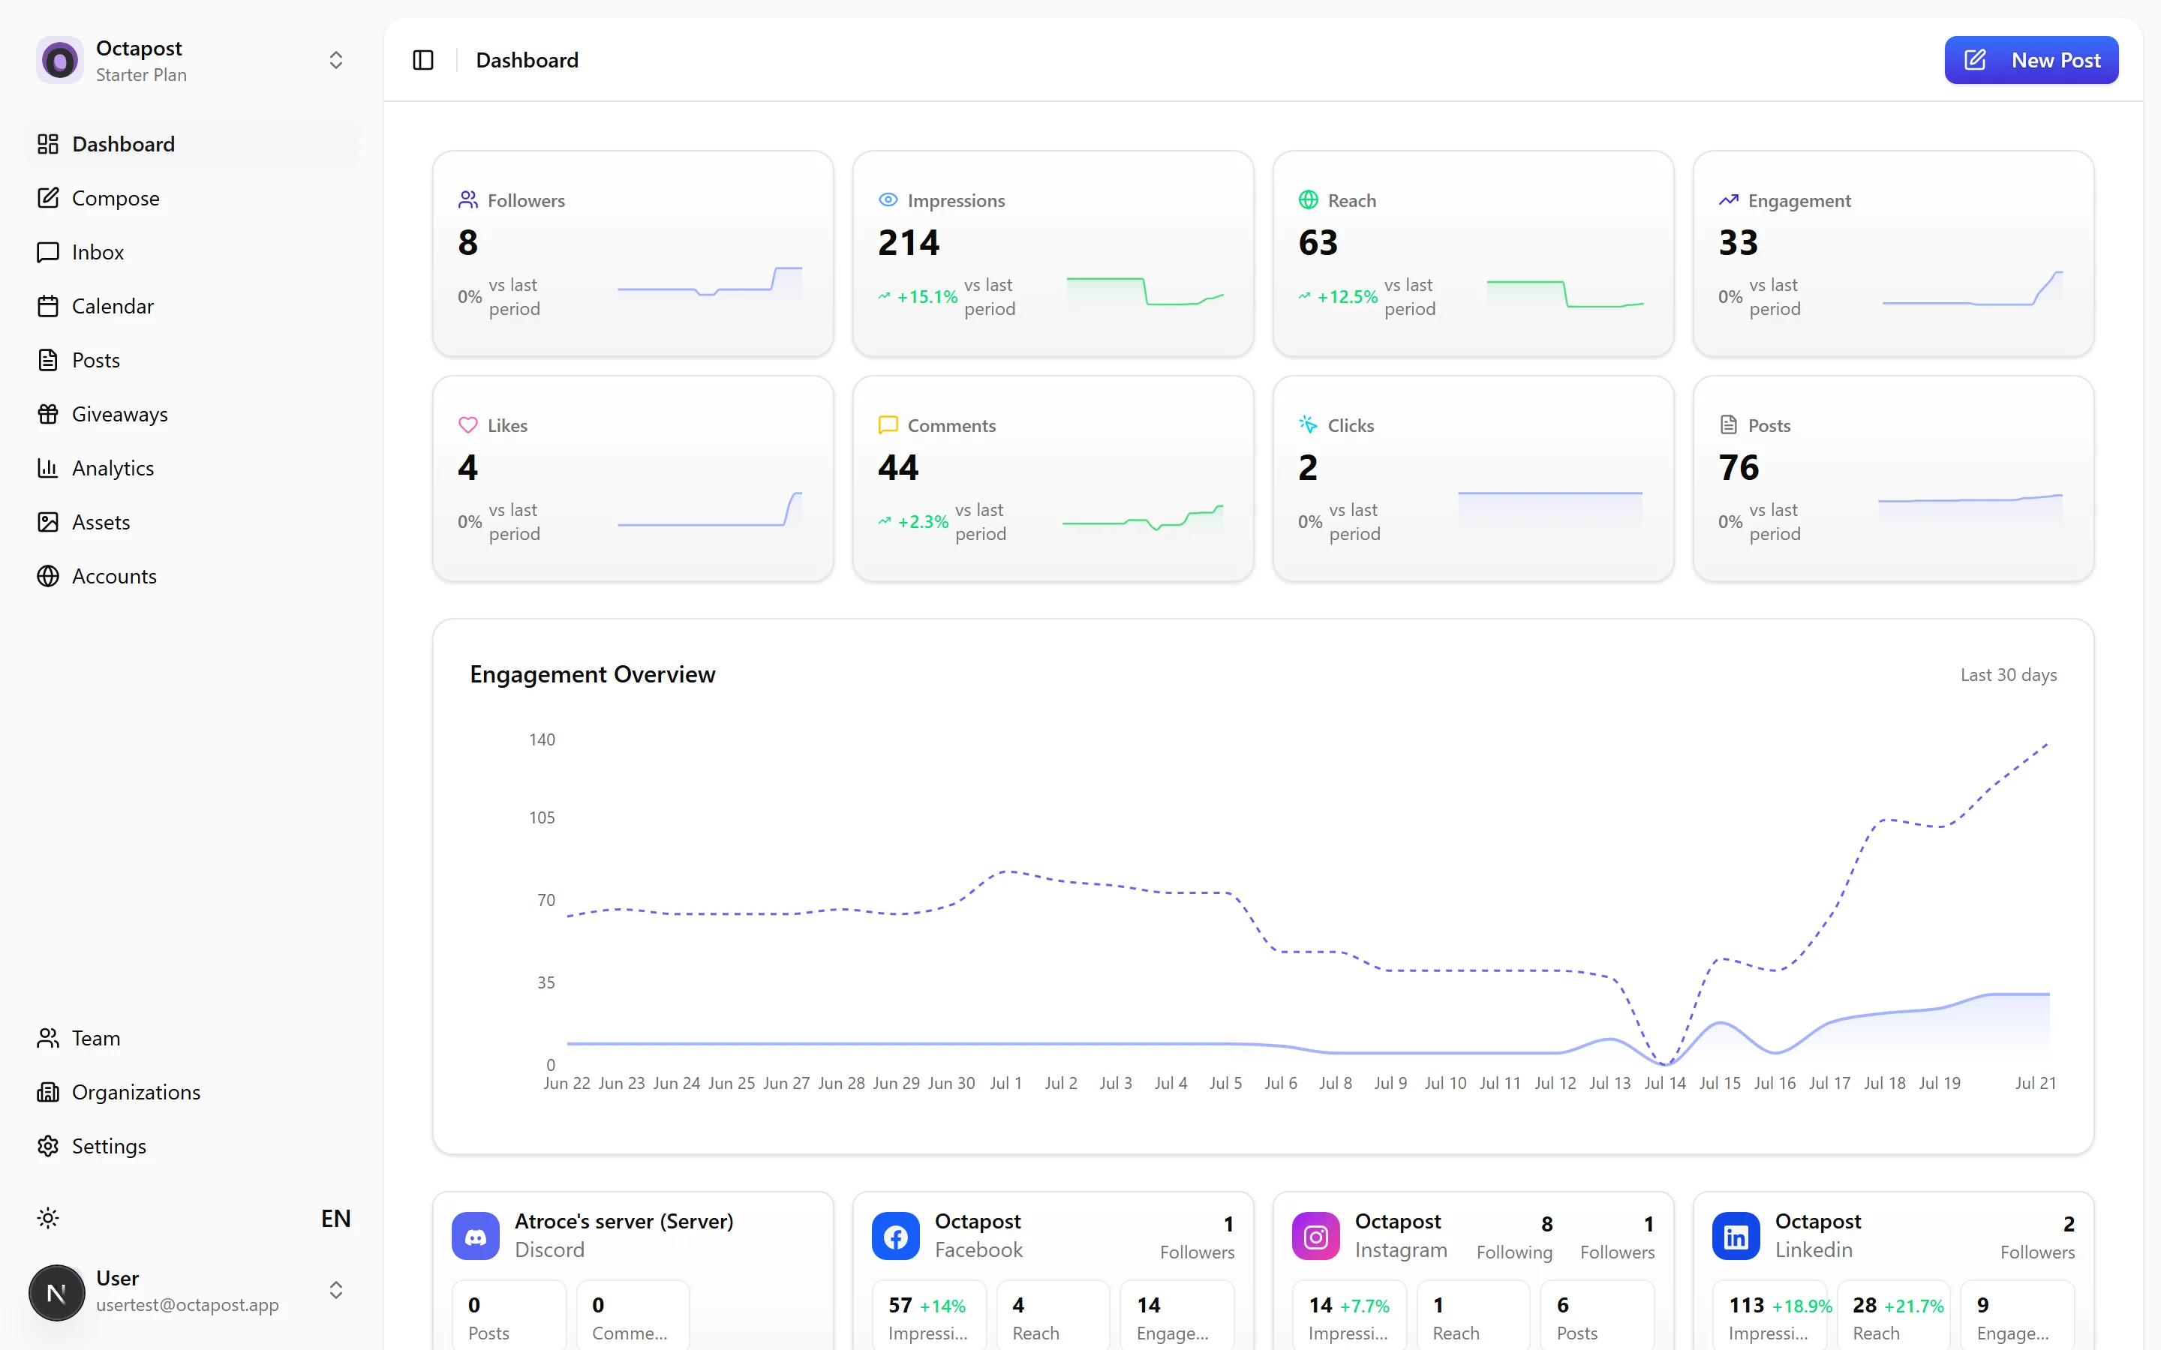Click the Organizations building icon
The image size is (2161, 1350).
tap(48, 1092)
